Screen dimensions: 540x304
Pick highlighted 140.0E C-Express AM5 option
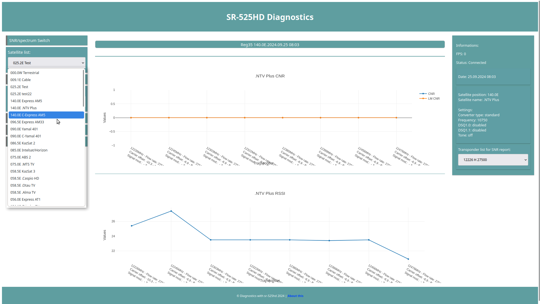pos(46,115)
